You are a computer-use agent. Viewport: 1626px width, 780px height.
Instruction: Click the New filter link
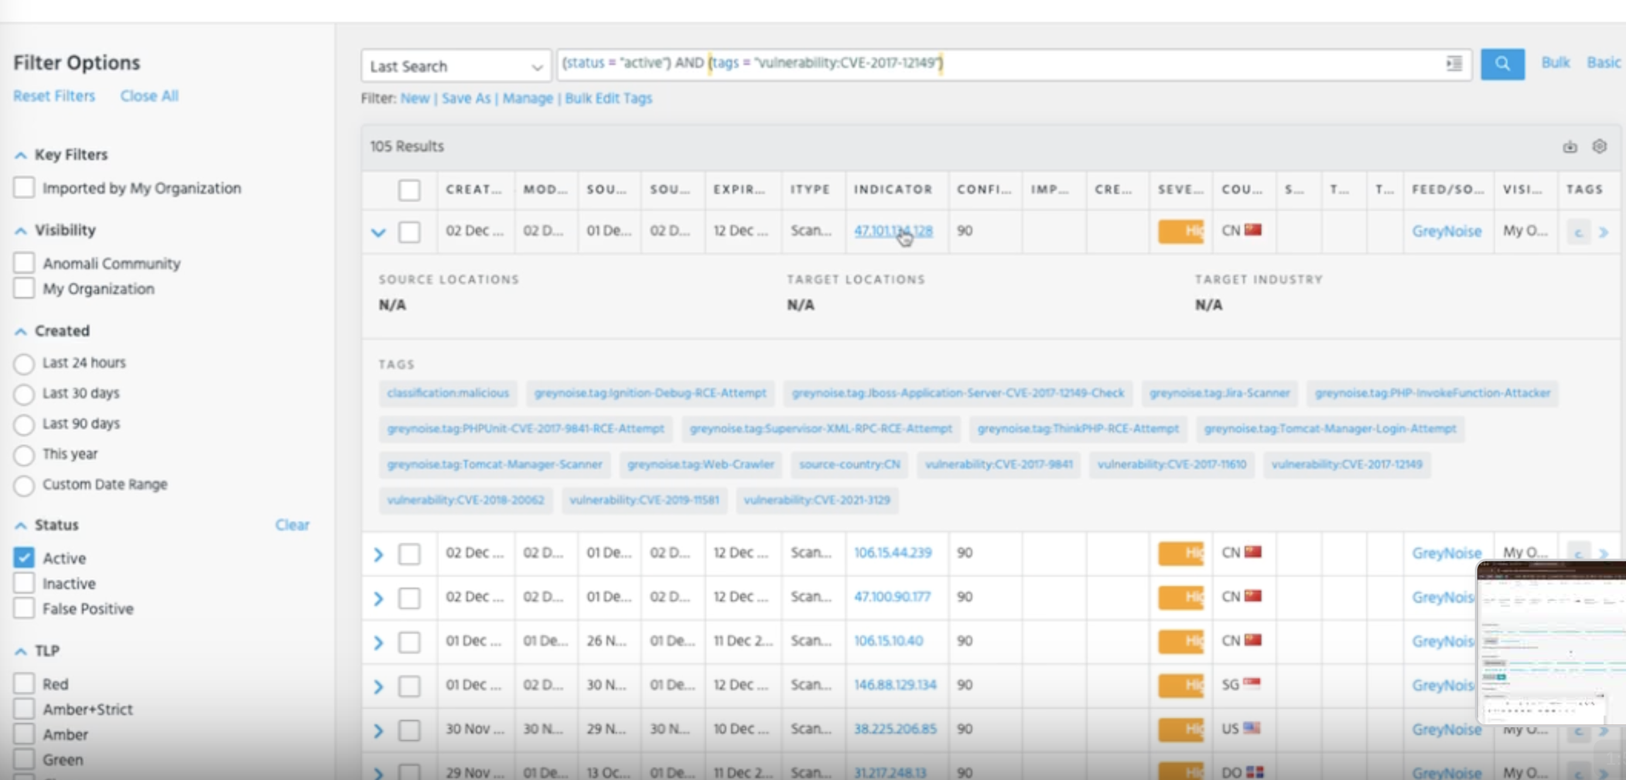coord(415,98)
